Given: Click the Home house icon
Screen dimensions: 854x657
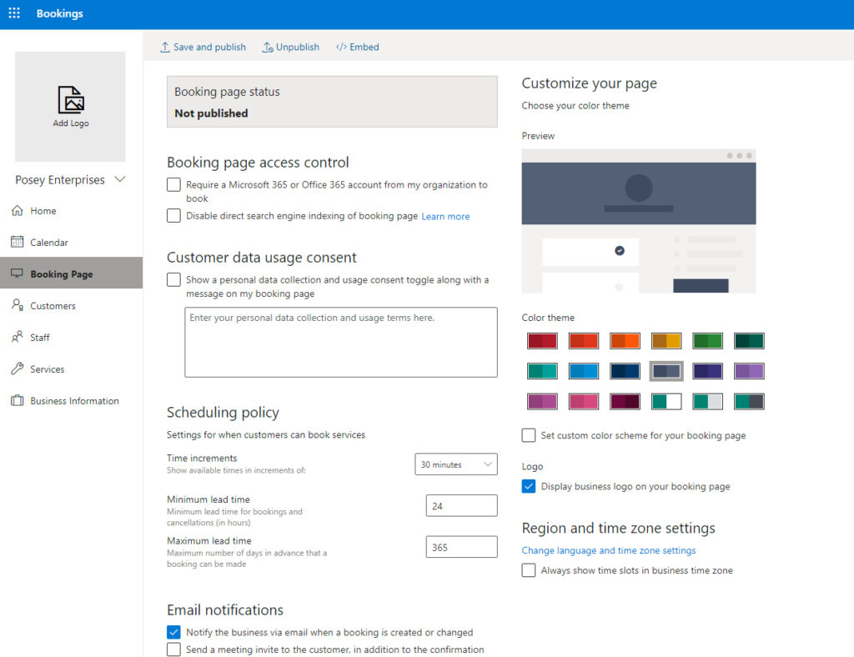Looking at the screenshot, I should (18, 211).
